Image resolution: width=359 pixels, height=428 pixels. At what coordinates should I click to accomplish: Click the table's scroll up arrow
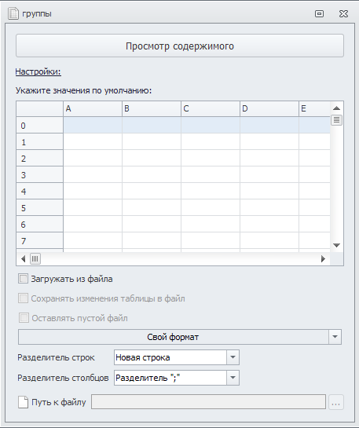tap(337, 108)
